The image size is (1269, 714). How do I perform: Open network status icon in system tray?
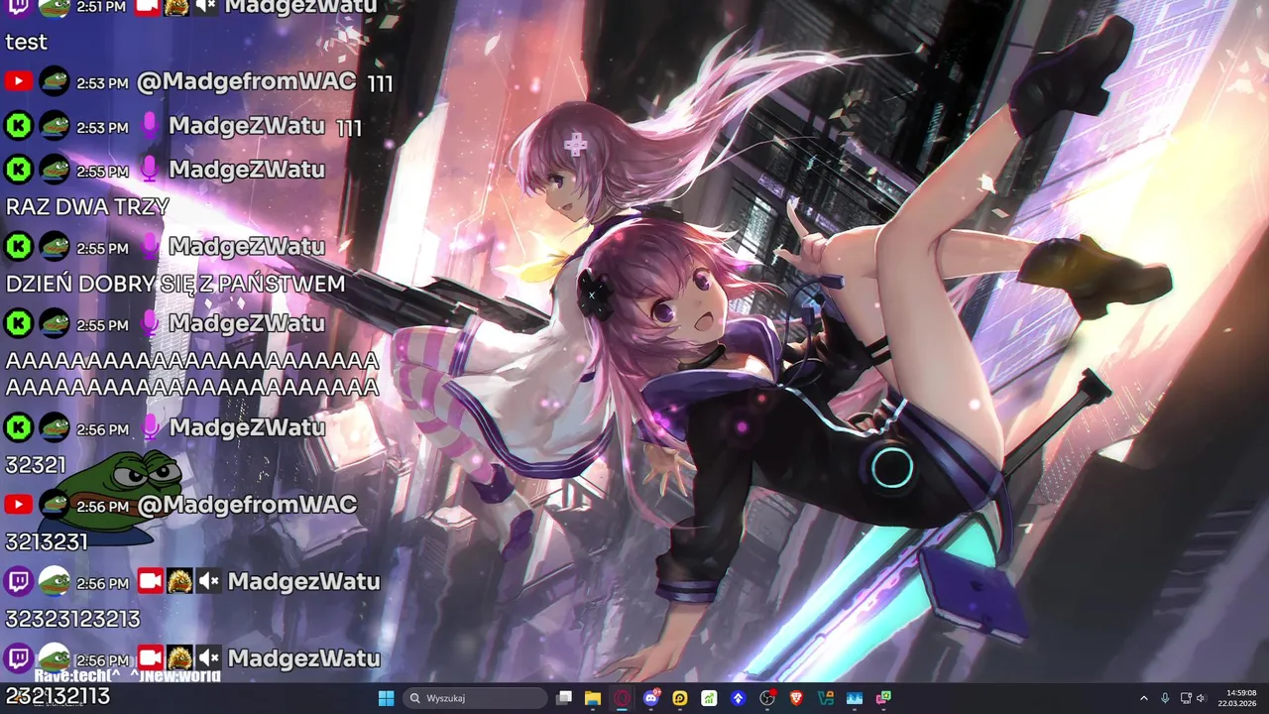[1186, 698]
